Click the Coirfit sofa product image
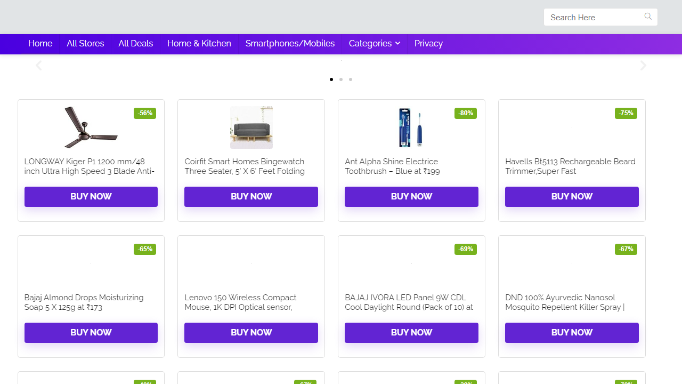This screenshot has width=682, height=384. [251, 127]
